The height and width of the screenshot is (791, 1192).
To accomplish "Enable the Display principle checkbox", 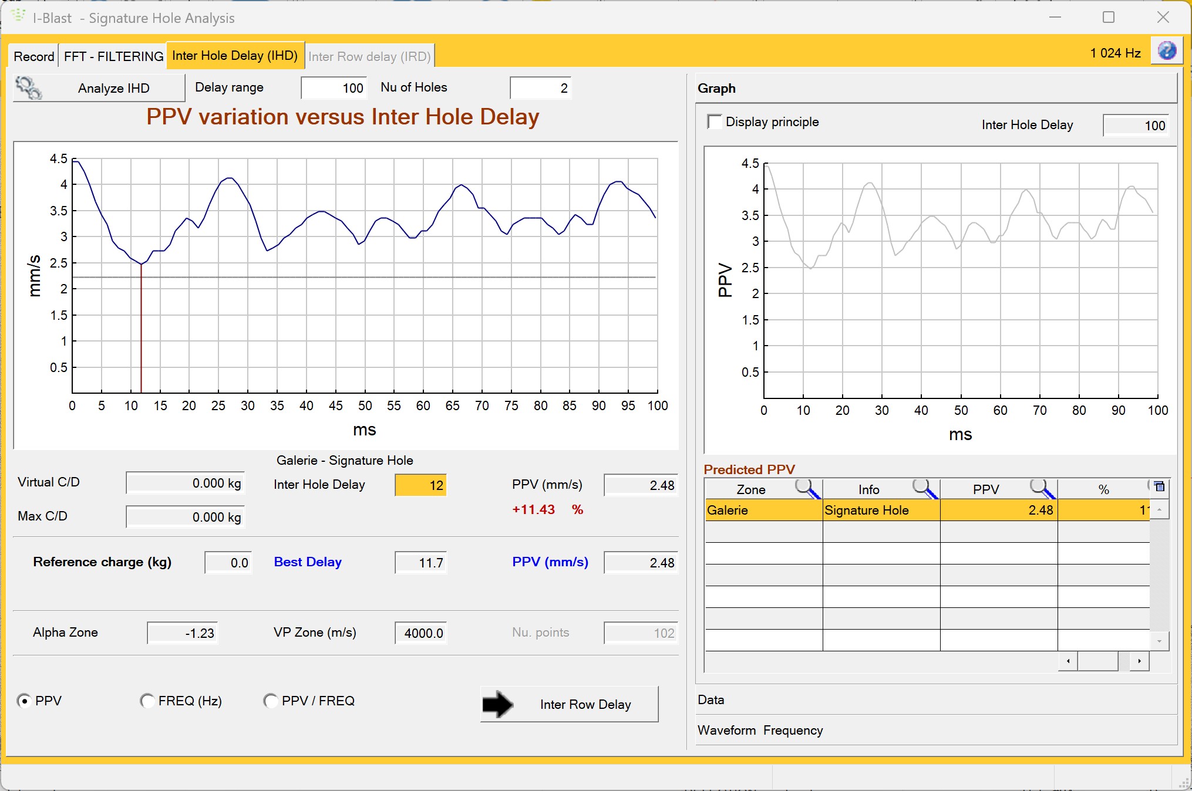I will (715, 121).
